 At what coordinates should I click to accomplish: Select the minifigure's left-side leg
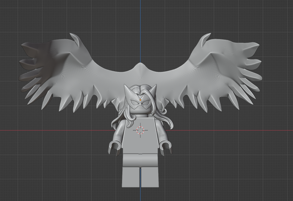(131, 177)
